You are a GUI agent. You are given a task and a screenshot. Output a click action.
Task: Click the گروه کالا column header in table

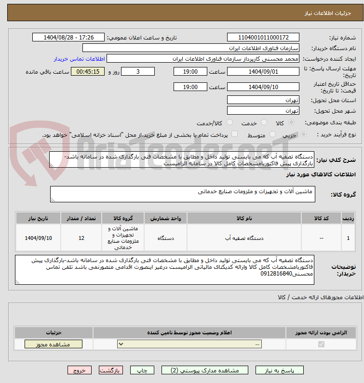[x=123, y=218]
